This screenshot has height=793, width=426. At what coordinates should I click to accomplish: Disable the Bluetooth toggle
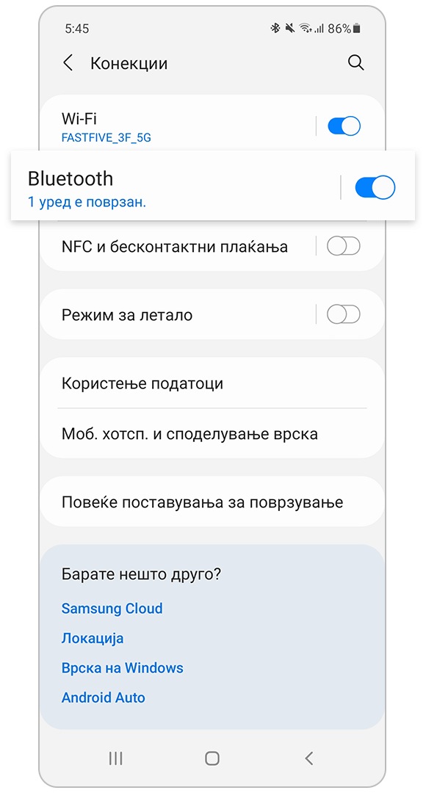pyautogui.click(x=375, y=188)
